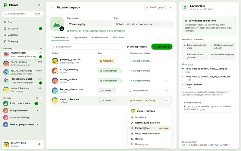The image size is (241, 151).
Task: Select Notatka tylko dla Ciebie menu item
Action: 150,123
